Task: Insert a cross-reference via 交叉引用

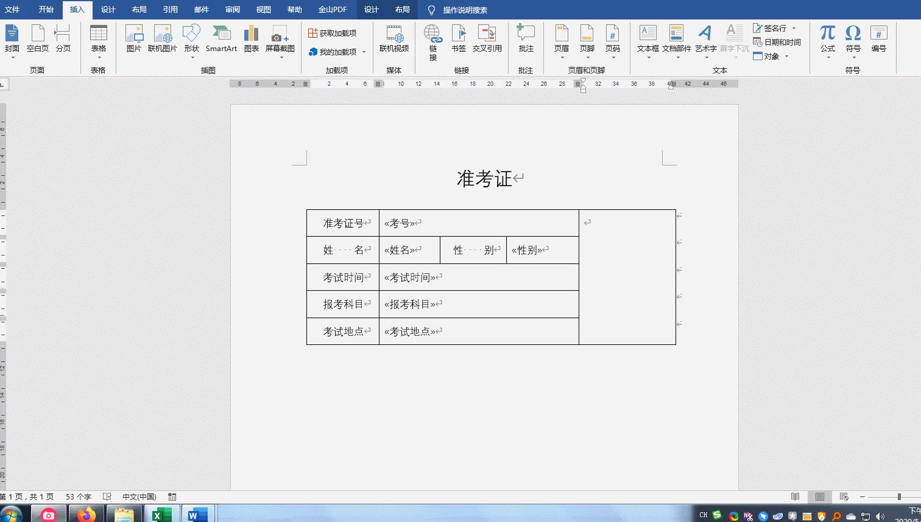Action: tap(488, 41)
